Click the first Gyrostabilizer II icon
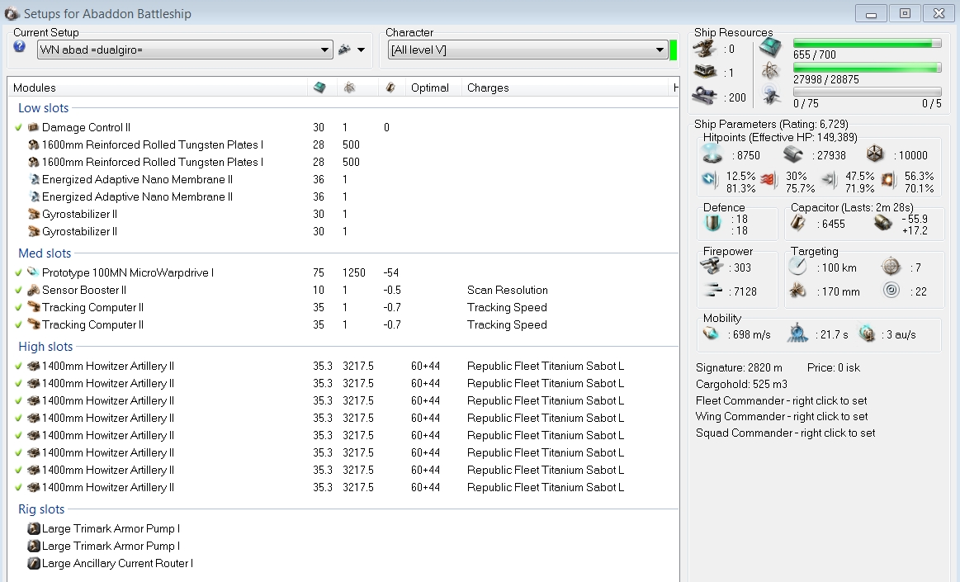This screenshot has height=582, width=960. pos(34,214)
